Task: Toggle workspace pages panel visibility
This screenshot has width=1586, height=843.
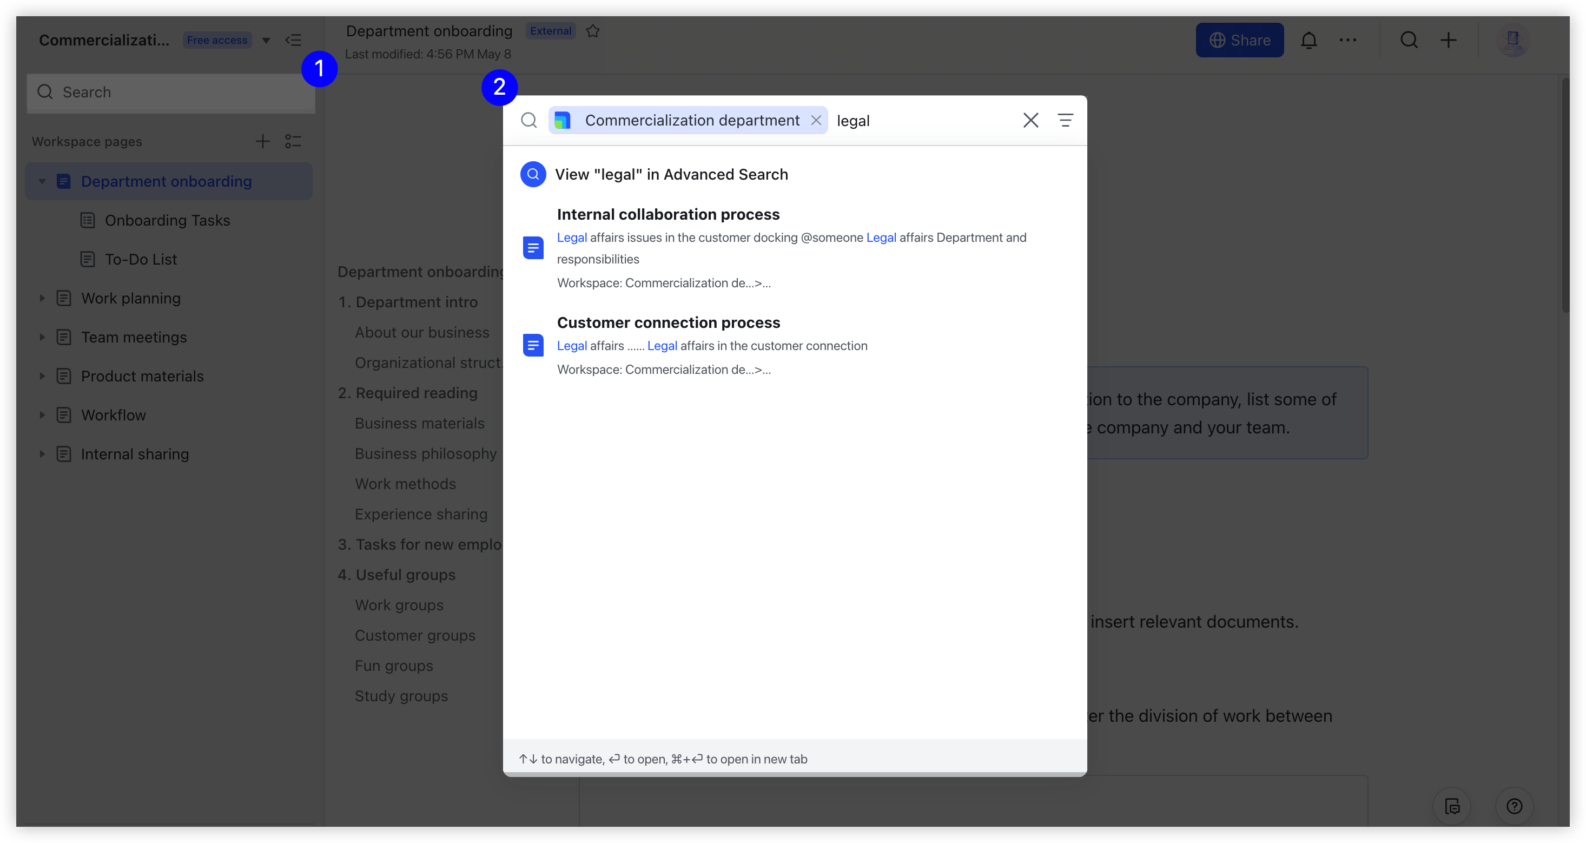Action: 294,40
